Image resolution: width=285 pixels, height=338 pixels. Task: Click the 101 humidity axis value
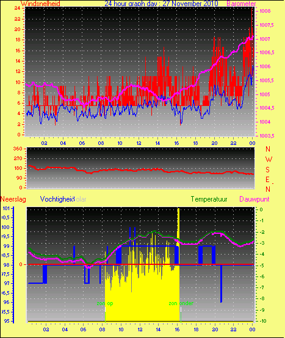(6, 208)
